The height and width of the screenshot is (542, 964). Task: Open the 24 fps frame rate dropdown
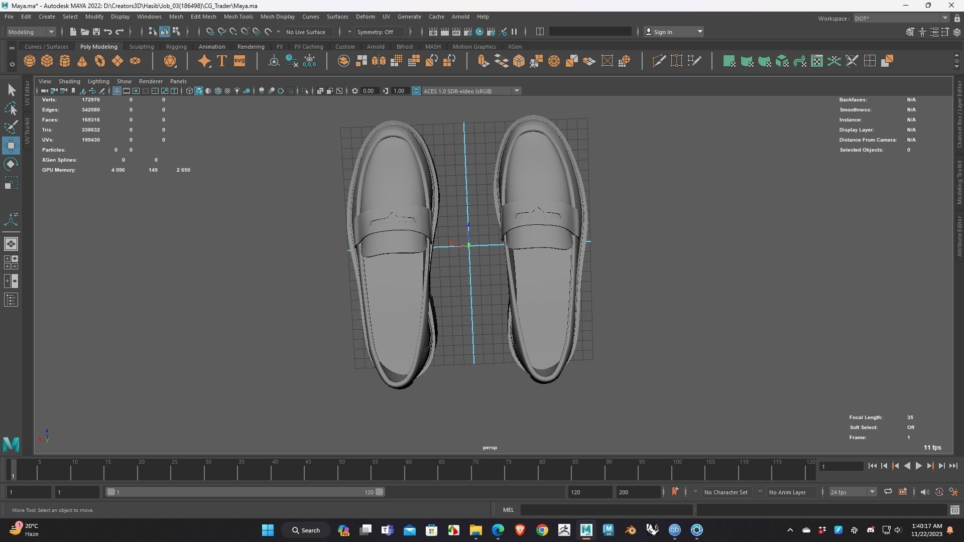(853, 492)
